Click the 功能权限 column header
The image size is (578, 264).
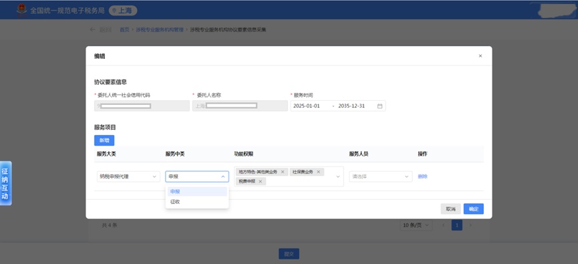click(244, 154)
